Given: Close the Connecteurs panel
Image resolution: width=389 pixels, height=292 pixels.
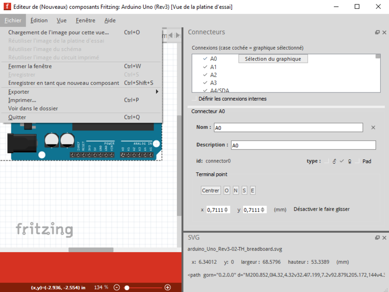Looking at the screenshot, I should click(385, 32).
